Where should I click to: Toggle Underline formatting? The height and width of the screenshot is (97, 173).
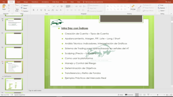click(41, 10)
